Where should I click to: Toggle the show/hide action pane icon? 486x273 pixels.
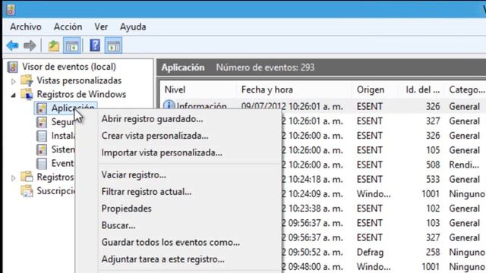pos(113,45)
